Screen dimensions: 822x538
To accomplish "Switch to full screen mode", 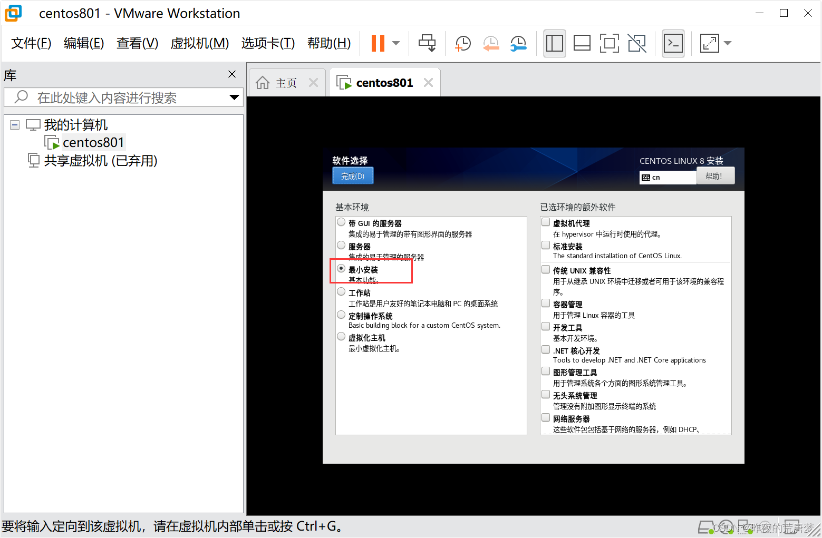I will coord(610,43).
